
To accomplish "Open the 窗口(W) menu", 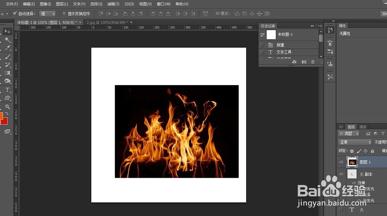I will pos(164,4).
